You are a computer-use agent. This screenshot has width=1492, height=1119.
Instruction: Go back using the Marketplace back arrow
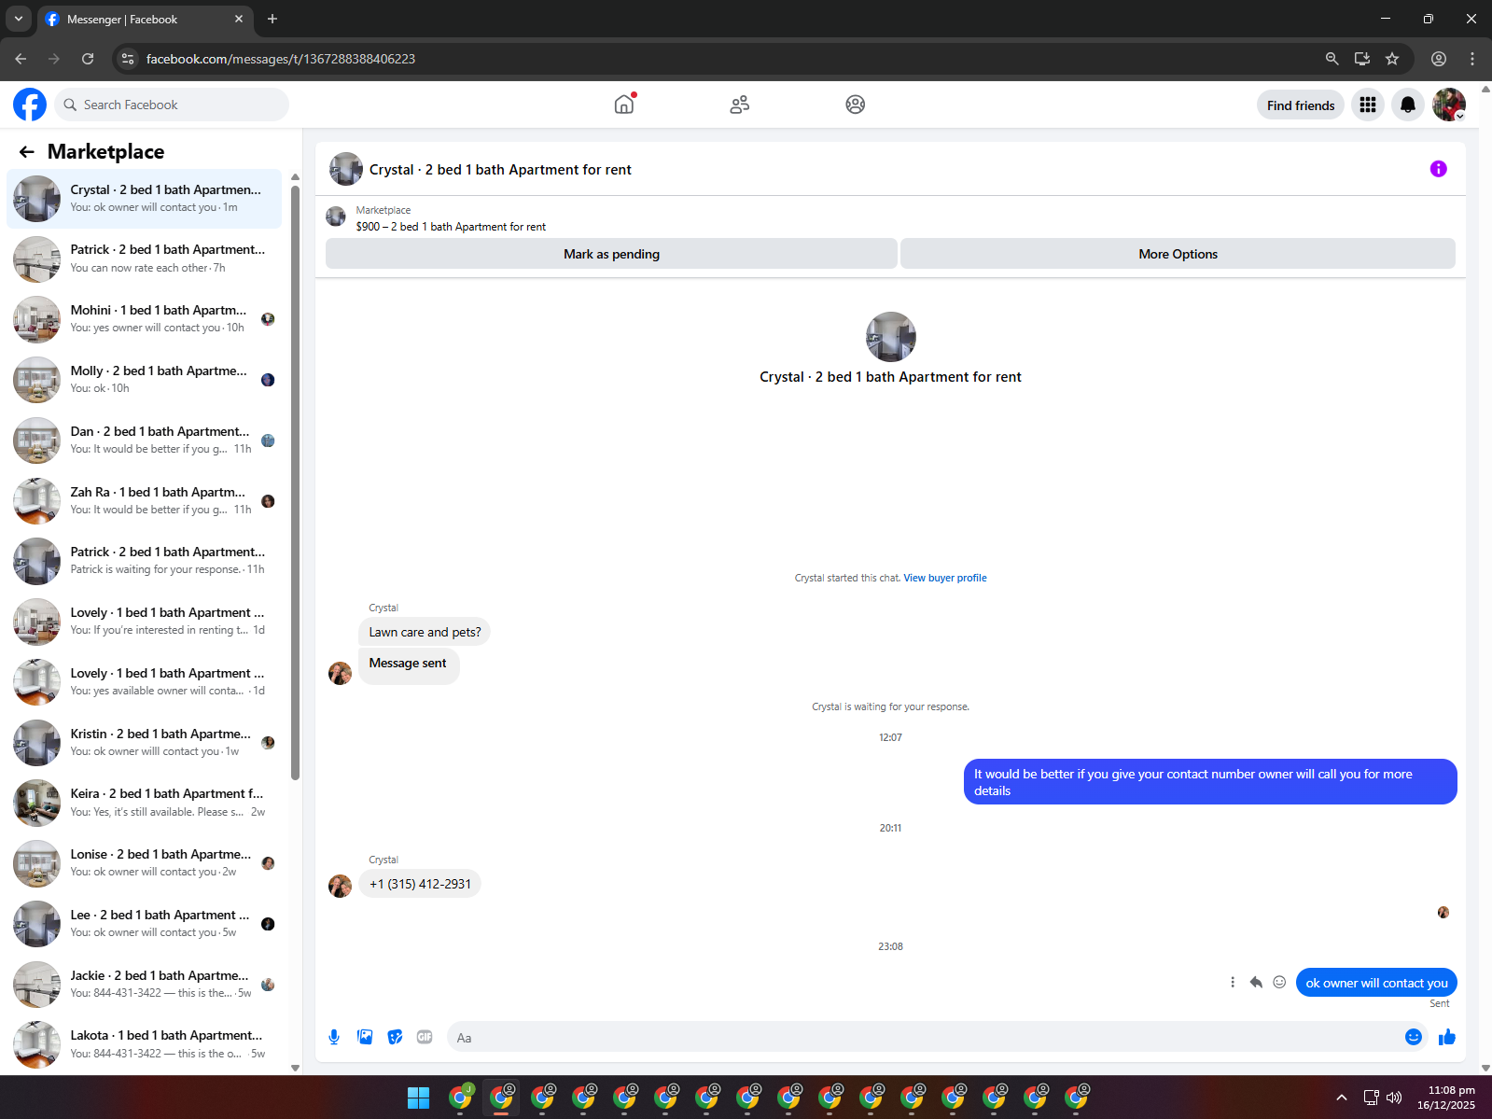point(27,152)
